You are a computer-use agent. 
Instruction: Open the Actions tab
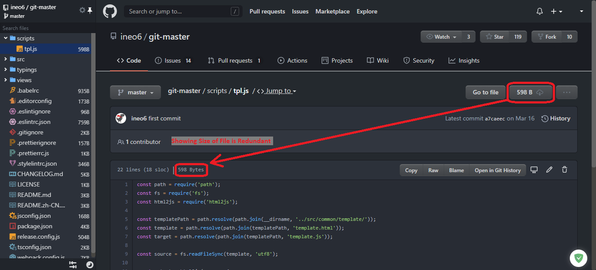pyautogui.click(x=292, y=60)
